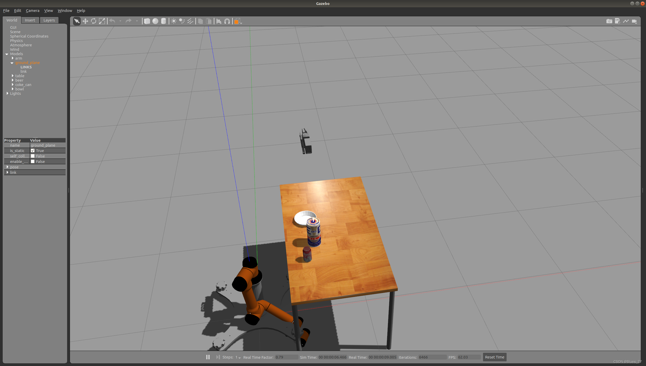This screenshot has height=366, width=646.
Task: Open the Steps count dropdown
Action: (x=238, y=357)
